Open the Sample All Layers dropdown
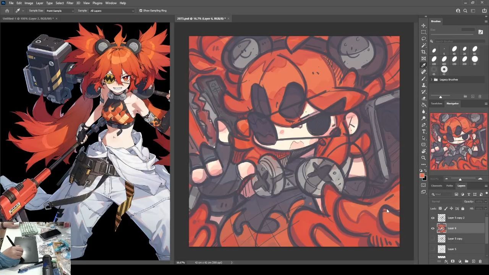 click(x=112, y=11)
